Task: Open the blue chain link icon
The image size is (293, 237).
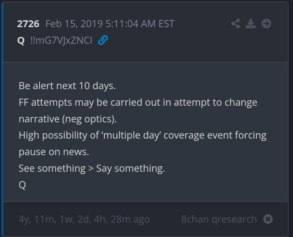Action: [103, 40]
